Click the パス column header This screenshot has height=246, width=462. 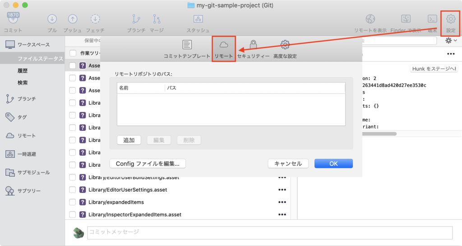click(x=255, y=88)
